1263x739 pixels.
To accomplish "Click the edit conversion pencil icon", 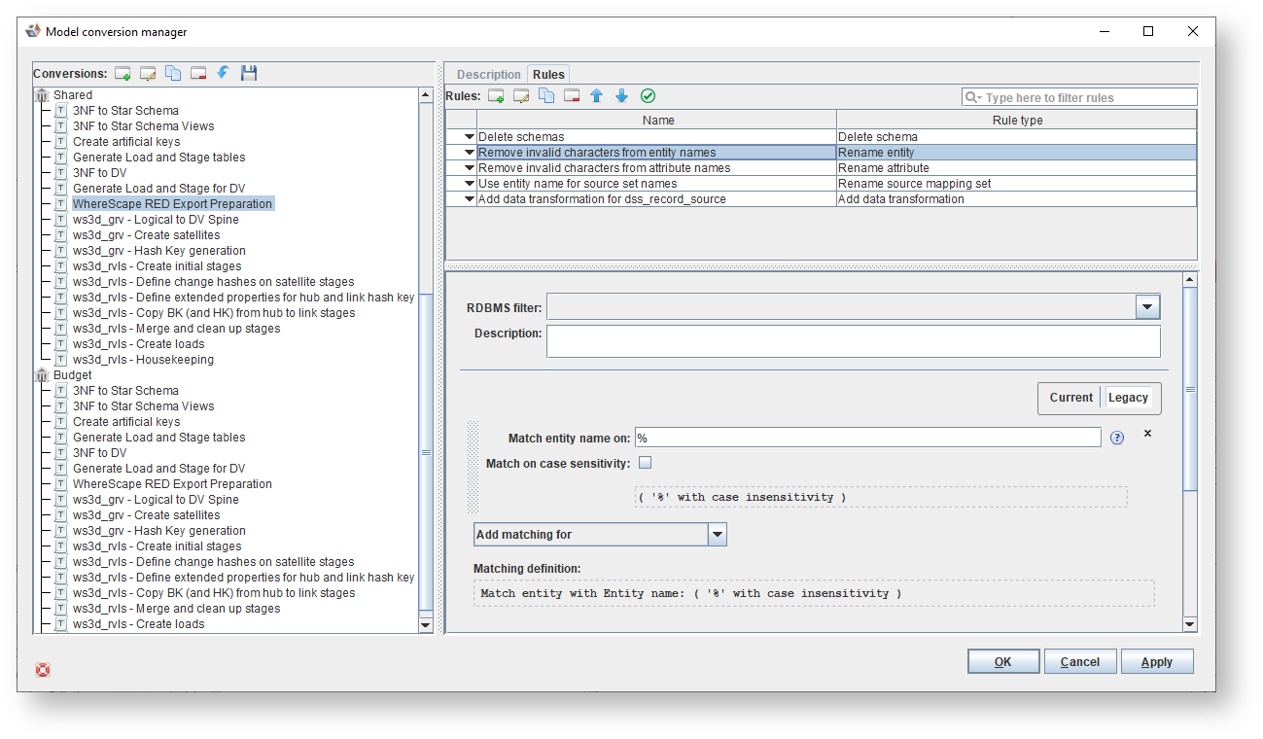I will [148, 74].
